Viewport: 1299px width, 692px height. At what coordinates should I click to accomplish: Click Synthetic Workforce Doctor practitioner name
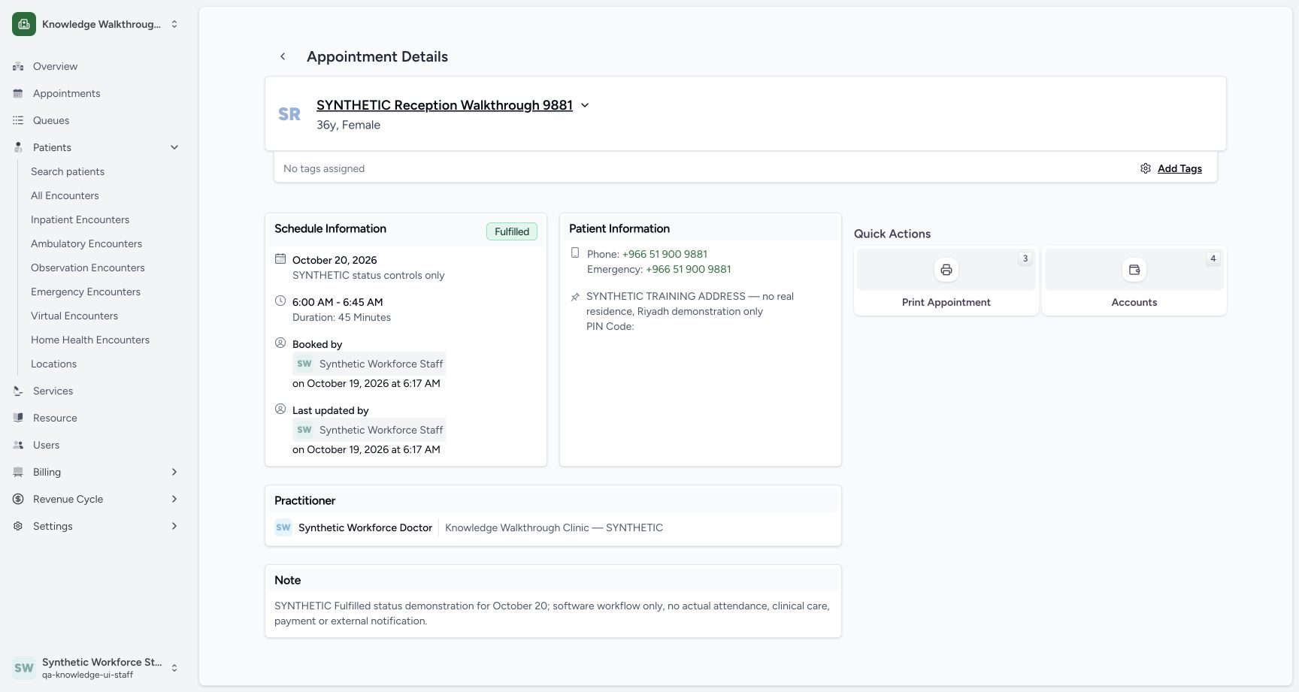[365, 527]
